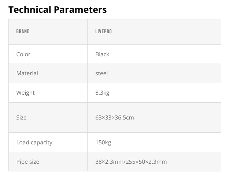Viewport: 233px width, 182px height.
Task: Select the Color row label
Action: click(x=23, y=54)
